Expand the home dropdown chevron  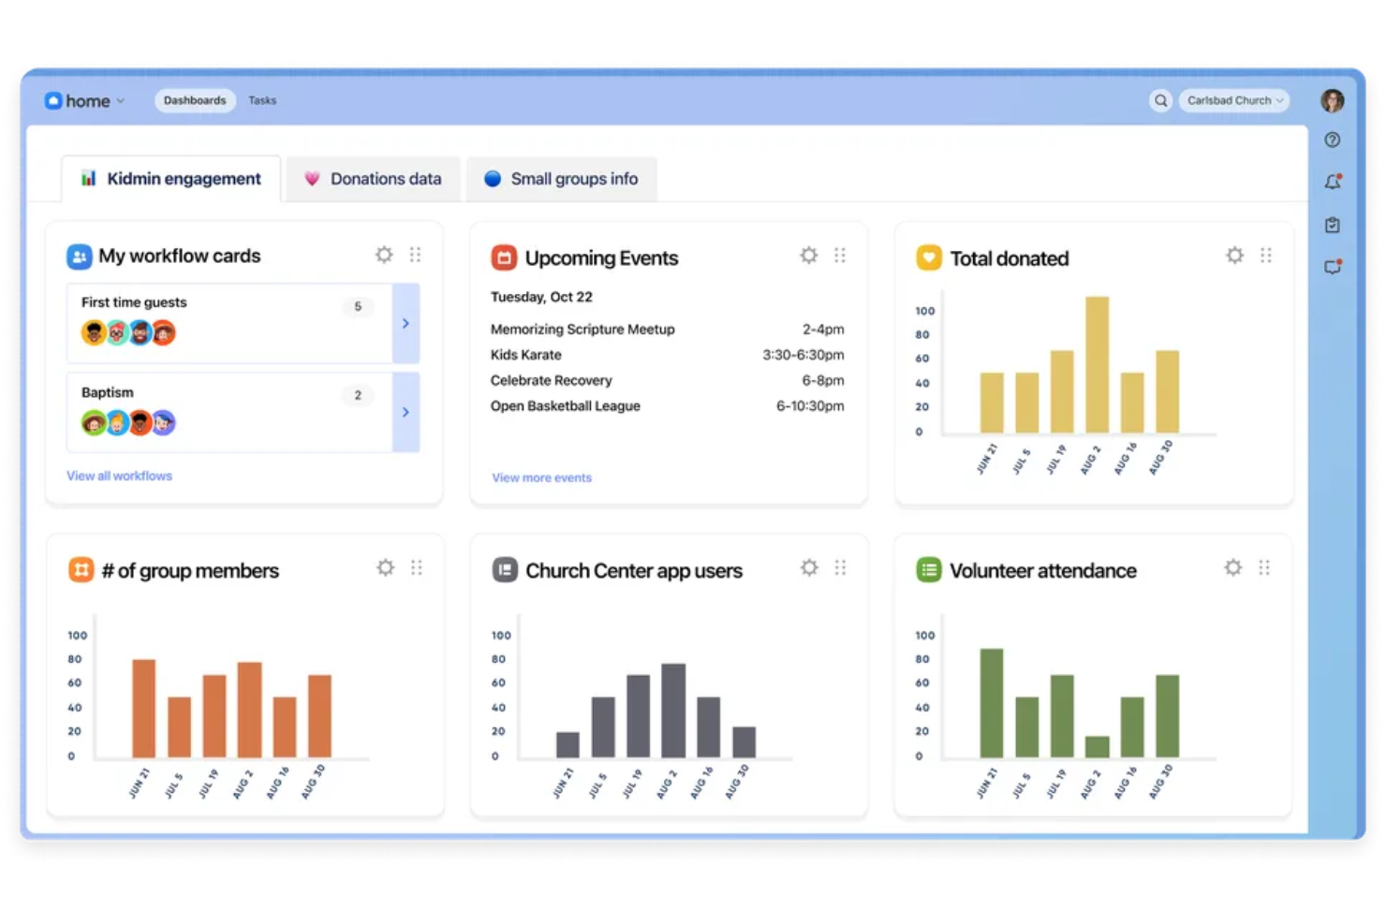click(120, 100)
